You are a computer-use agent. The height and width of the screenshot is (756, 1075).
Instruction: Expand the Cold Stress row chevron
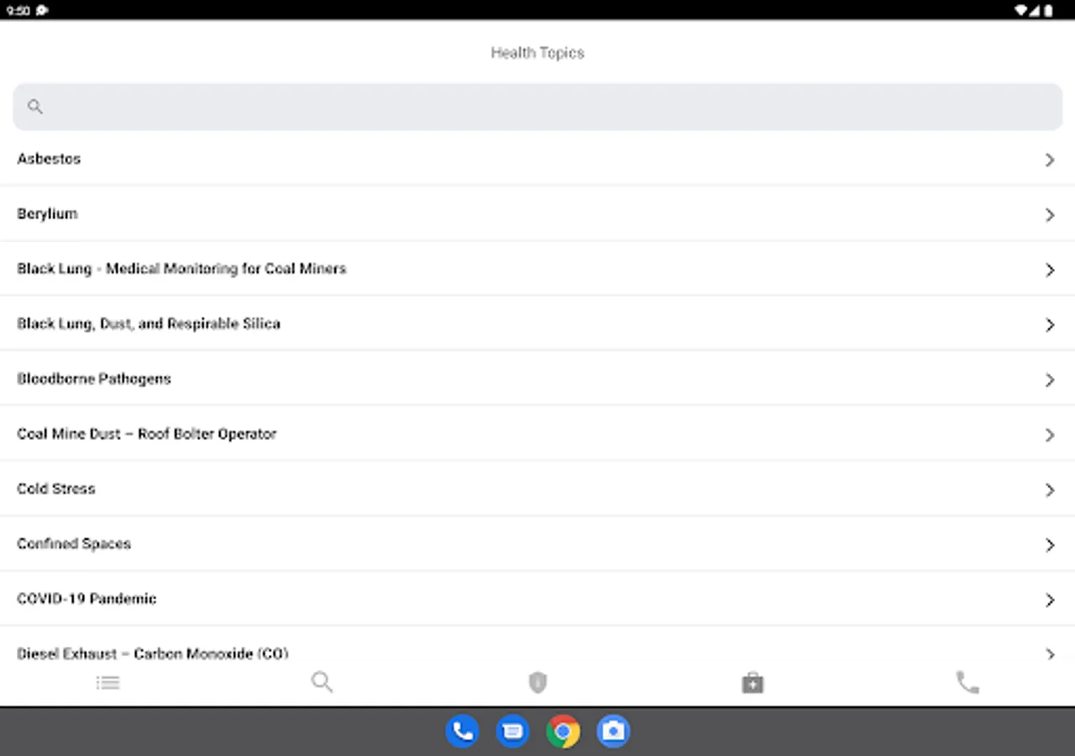1050,490
